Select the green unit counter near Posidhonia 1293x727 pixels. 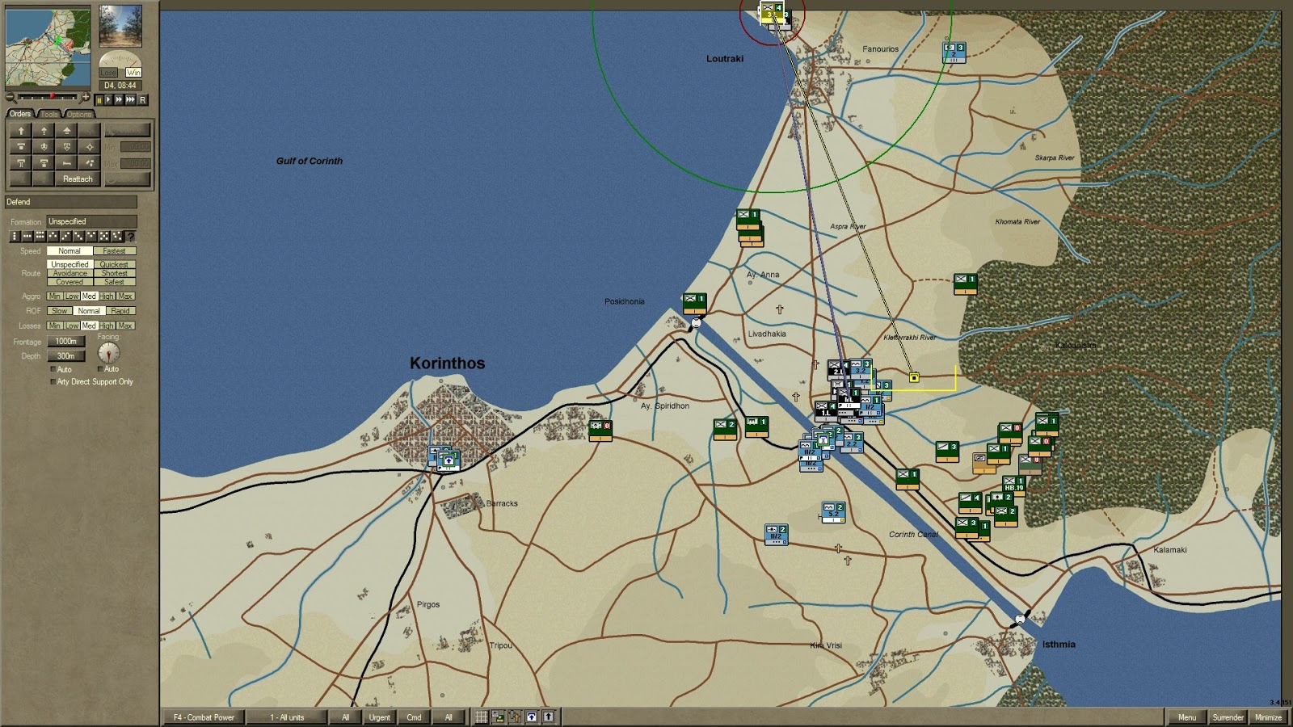pyautogui.click(x=694, y=303)
